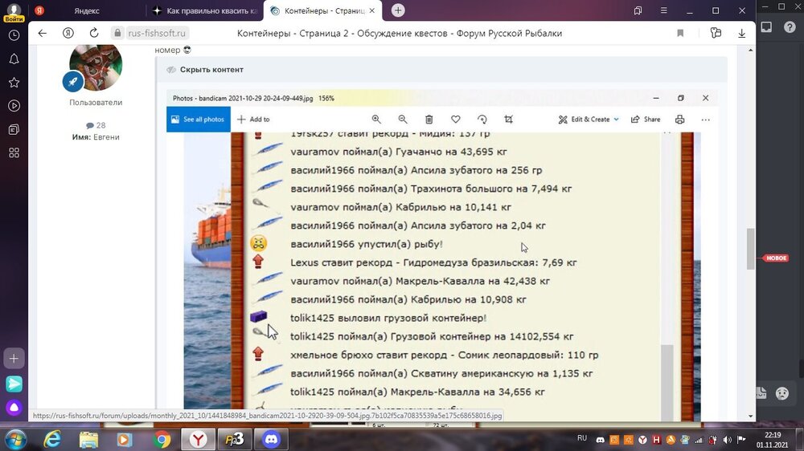Screen dimensions: 804x451
Task: Switch to the Как правильно квасить tab
Action: pyautogui.click(x=205, y=10)
